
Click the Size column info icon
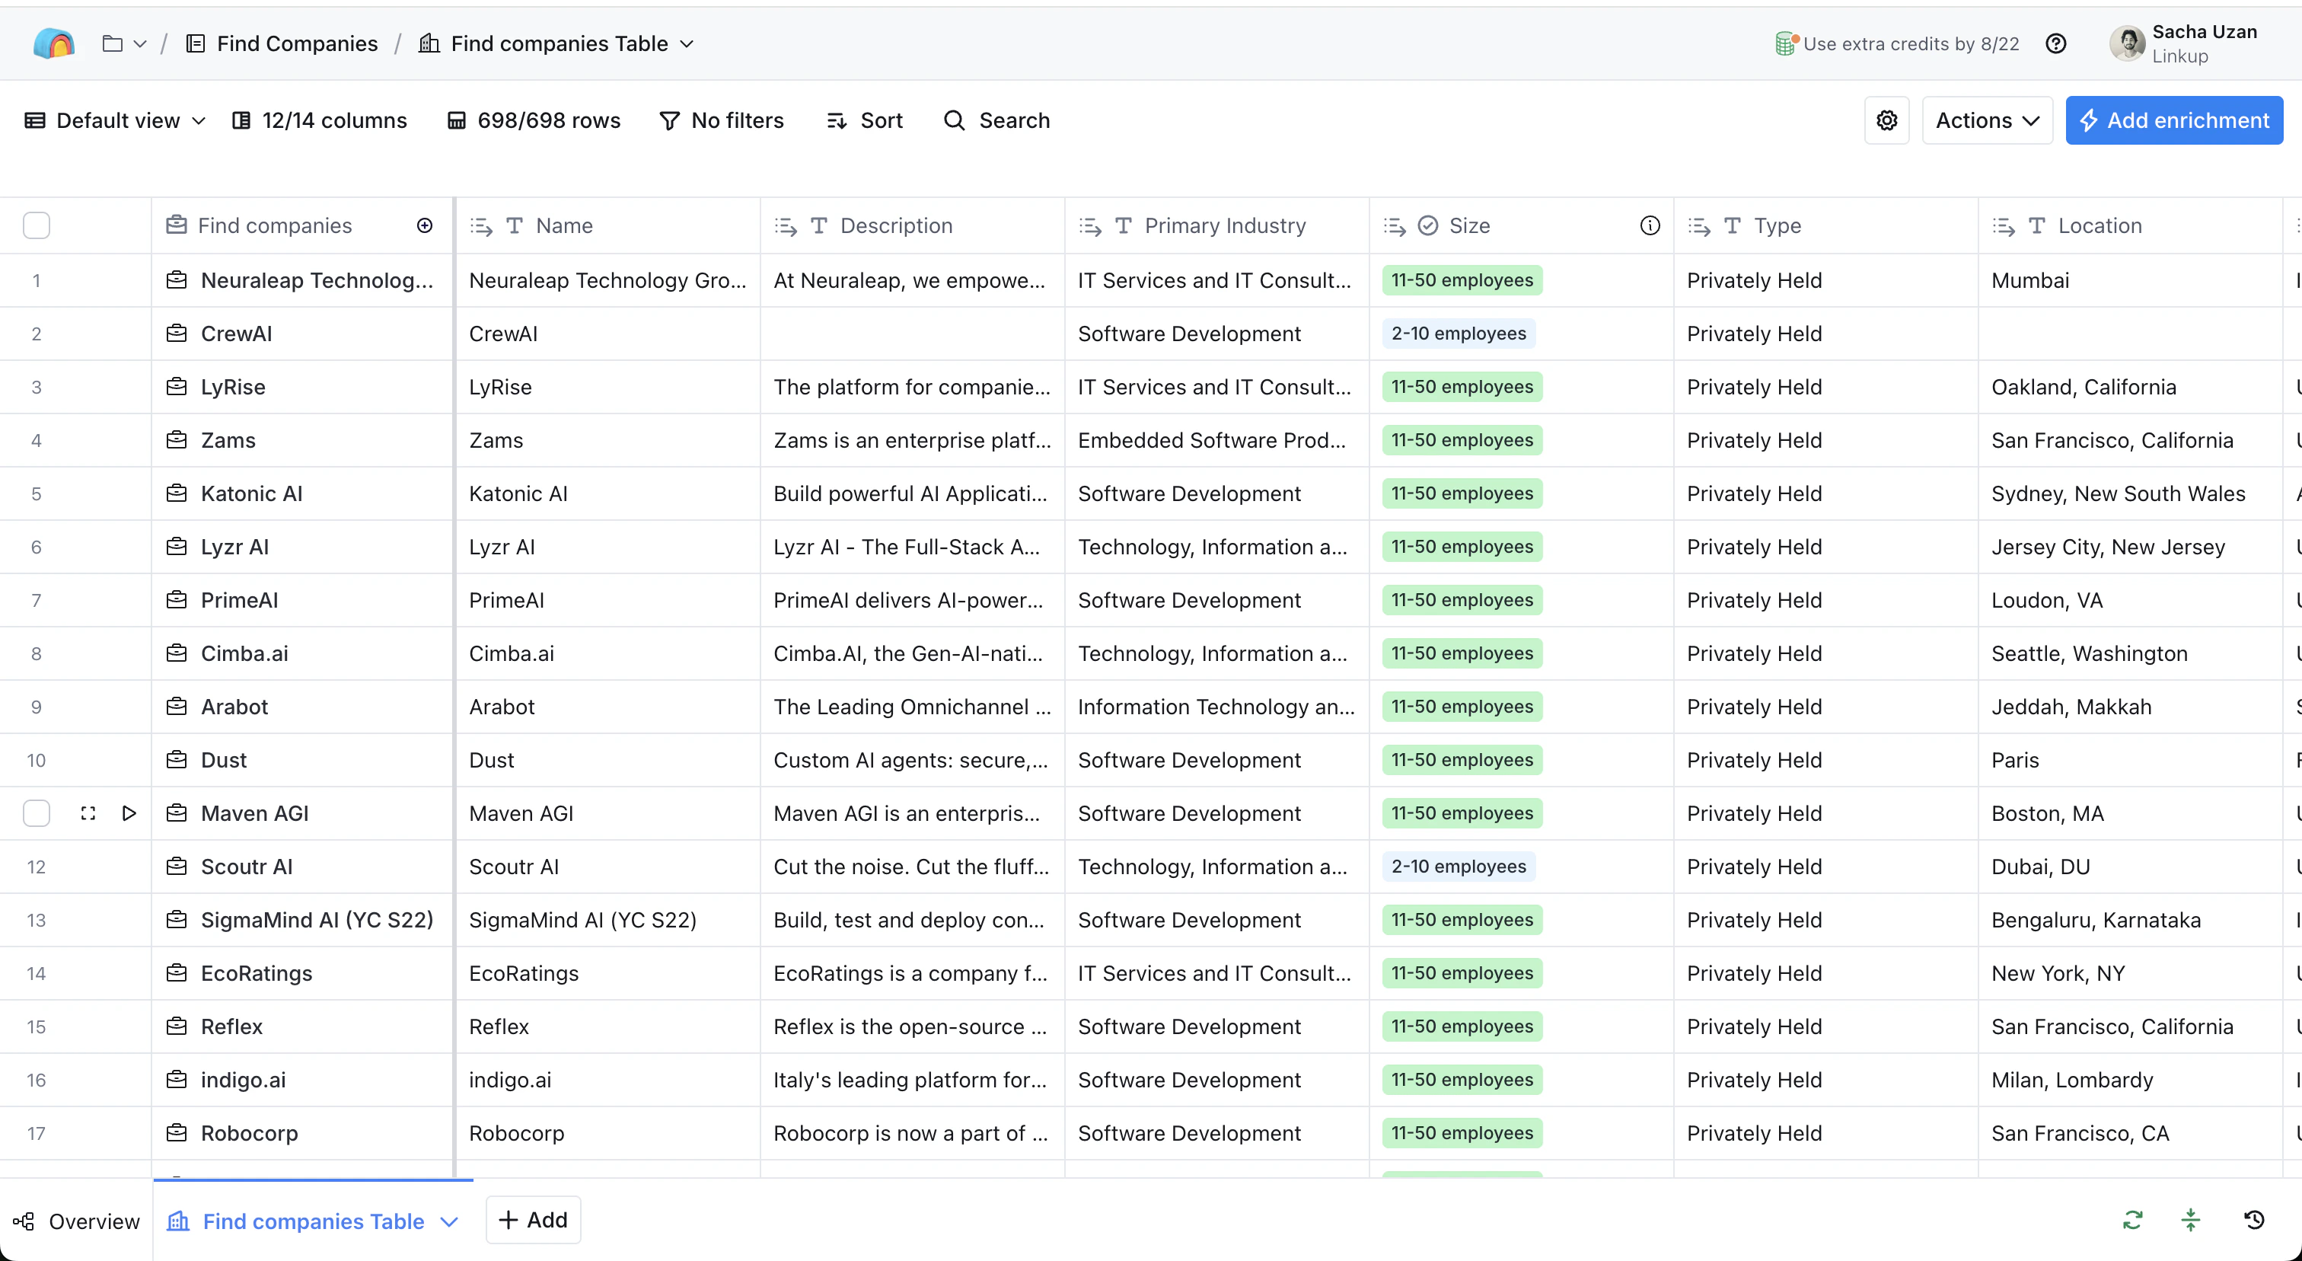(1650, 226)
